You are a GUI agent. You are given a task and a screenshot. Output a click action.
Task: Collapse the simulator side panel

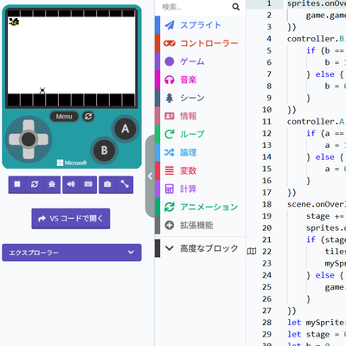tap(150, 176)
